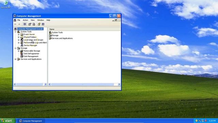Click the Back arrow toolbar icon
The height and width of the screenshot is (123, 218).
pyautogui.click(x=15, y=24)
